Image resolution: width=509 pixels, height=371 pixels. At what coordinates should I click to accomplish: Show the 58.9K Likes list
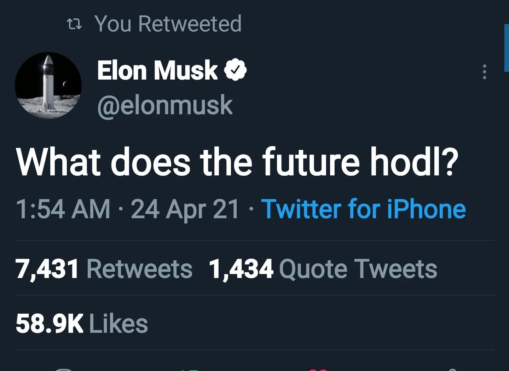point(82,324)
